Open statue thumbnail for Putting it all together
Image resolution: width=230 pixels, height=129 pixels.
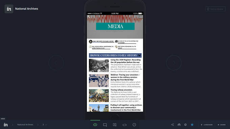[99, 108]
